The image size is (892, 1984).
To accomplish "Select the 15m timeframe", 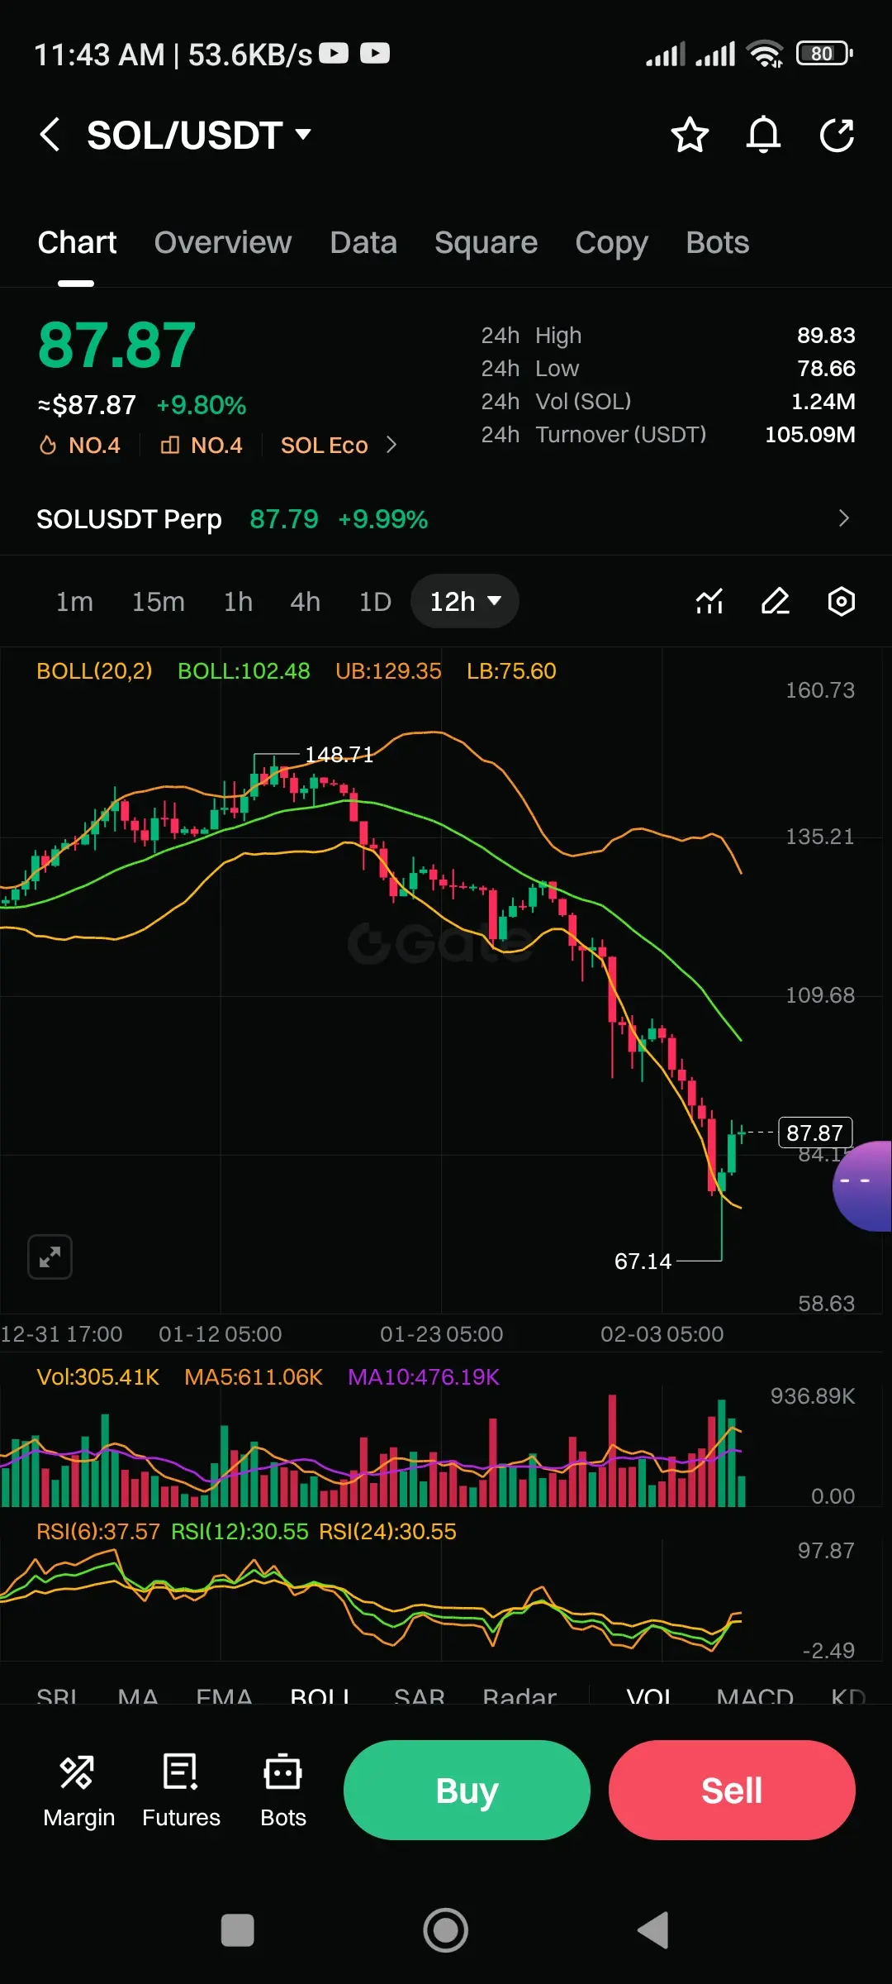I will (158, 602).
